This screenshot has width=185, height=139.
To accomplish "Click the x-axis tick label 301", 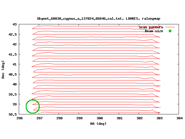I will 120,118.
